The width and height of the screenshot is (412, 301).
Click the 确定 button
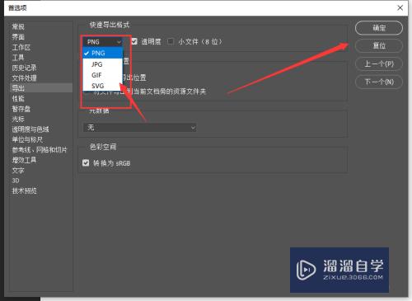(379, 28)
